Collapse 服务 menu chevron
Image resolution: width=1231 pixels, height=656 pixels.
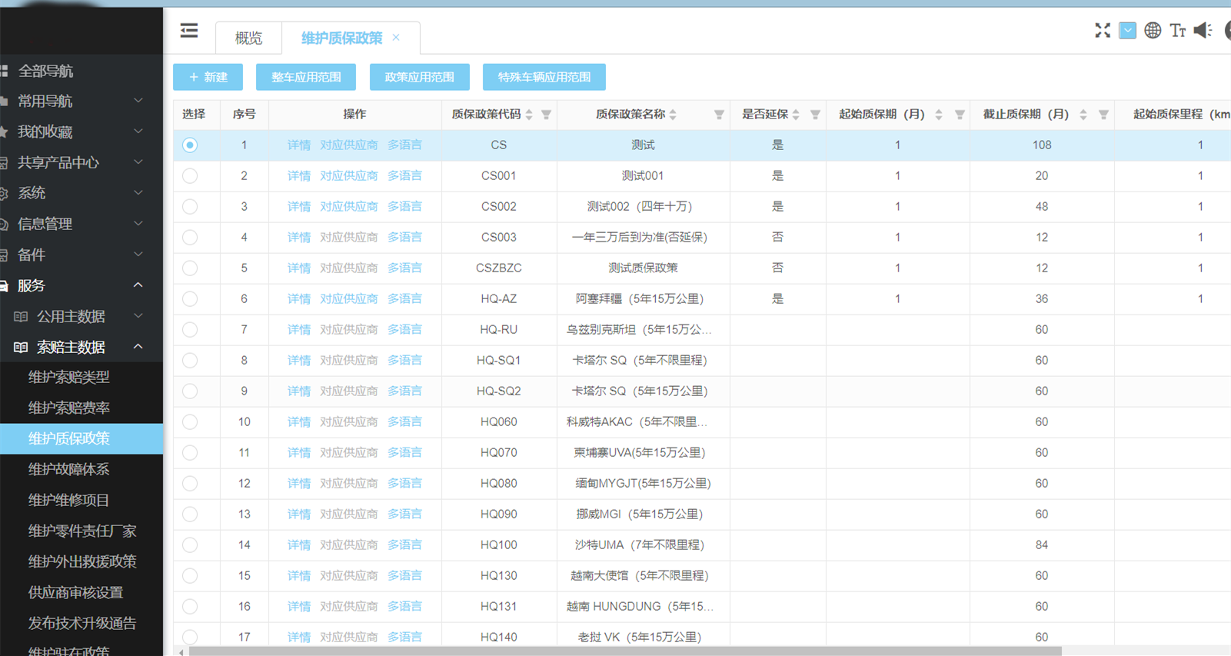pyautogui.click(x=138, y=285)
